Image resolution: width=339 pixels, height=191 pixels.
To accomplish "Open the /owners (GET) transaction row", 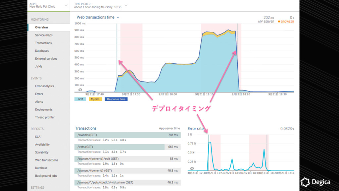I will pyautogui.click(x=127, y=135).
